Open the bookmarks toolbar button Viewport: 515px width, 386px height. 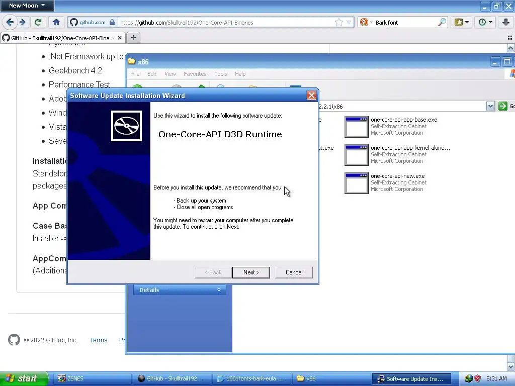(x=461, y=22)
